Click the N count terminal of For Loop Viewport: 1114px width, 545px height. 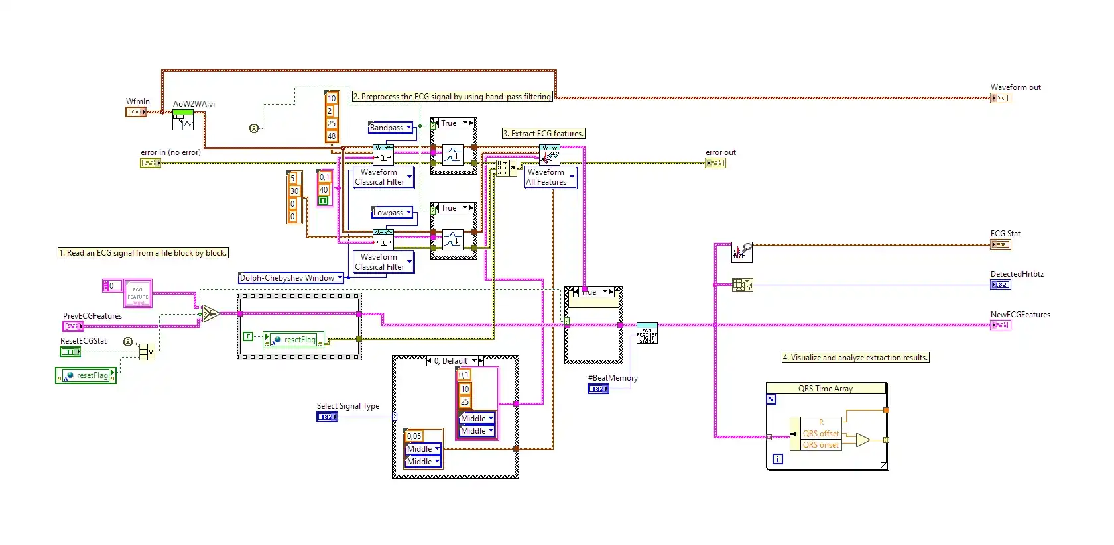[x=771, y=399]
